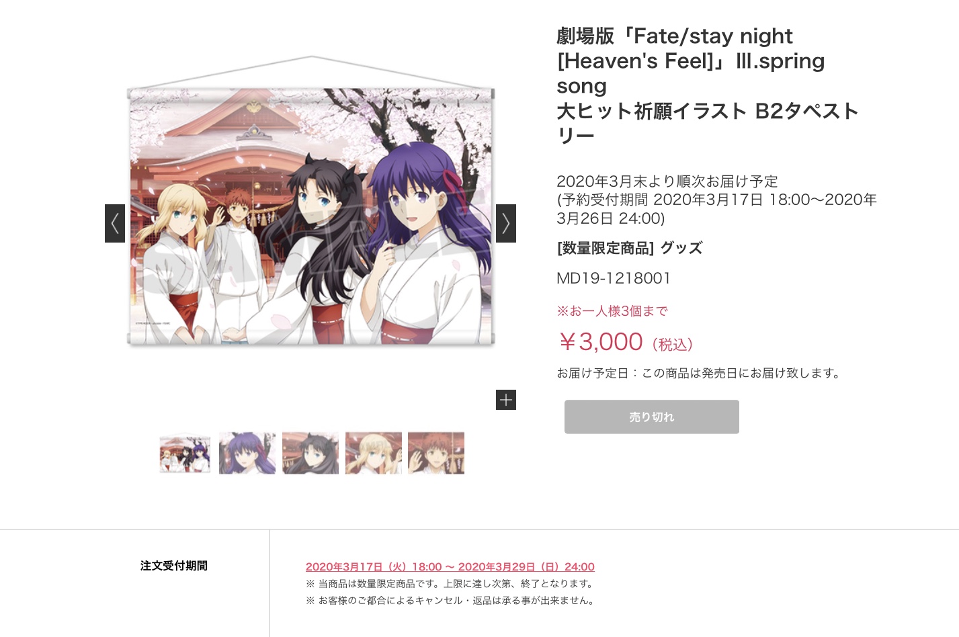
Task: Select the purple-haired Sakura thumbnail
Action: tap(247, 454)
